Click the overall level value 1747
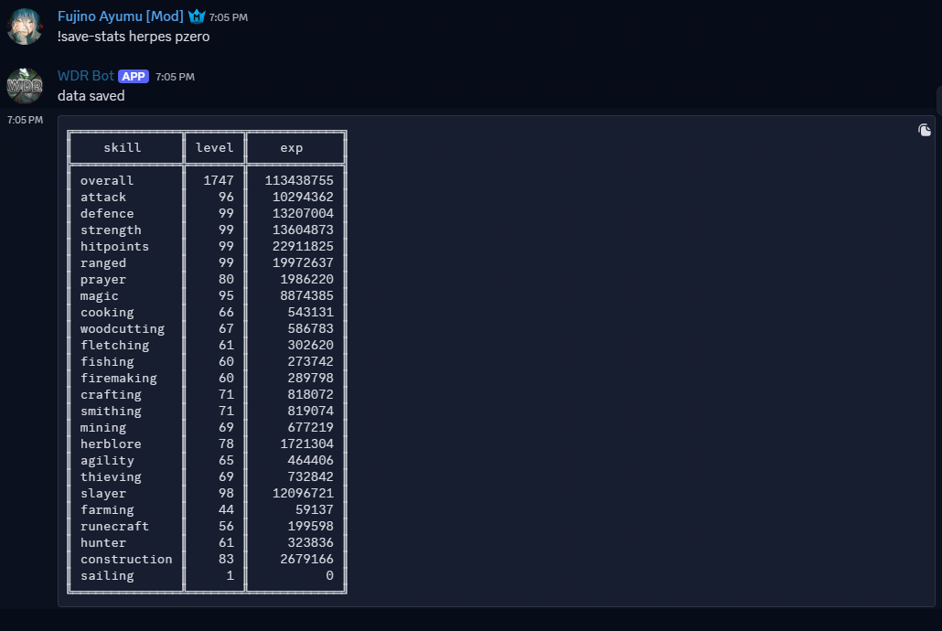 click(x=218, y=180)
